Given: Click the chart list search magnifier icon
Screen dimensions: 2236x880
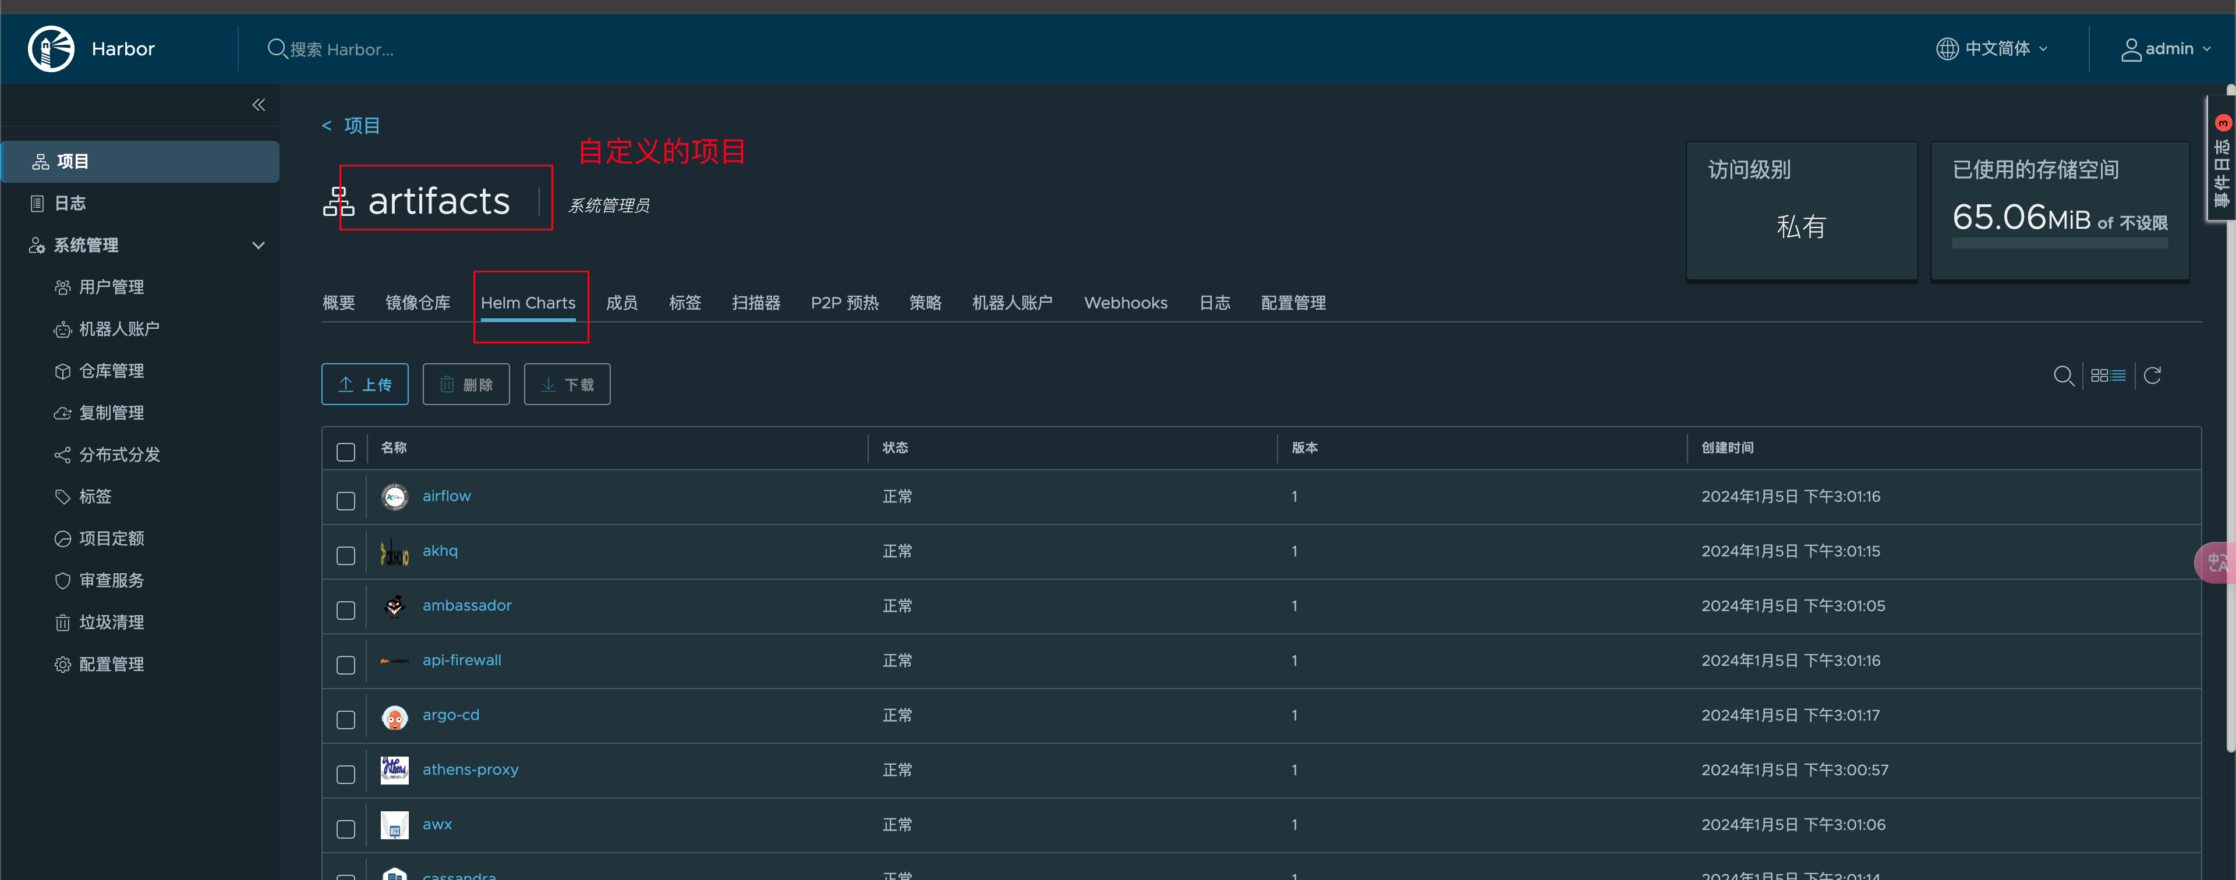Looking at the screenshot, I should pos(2063,376).
